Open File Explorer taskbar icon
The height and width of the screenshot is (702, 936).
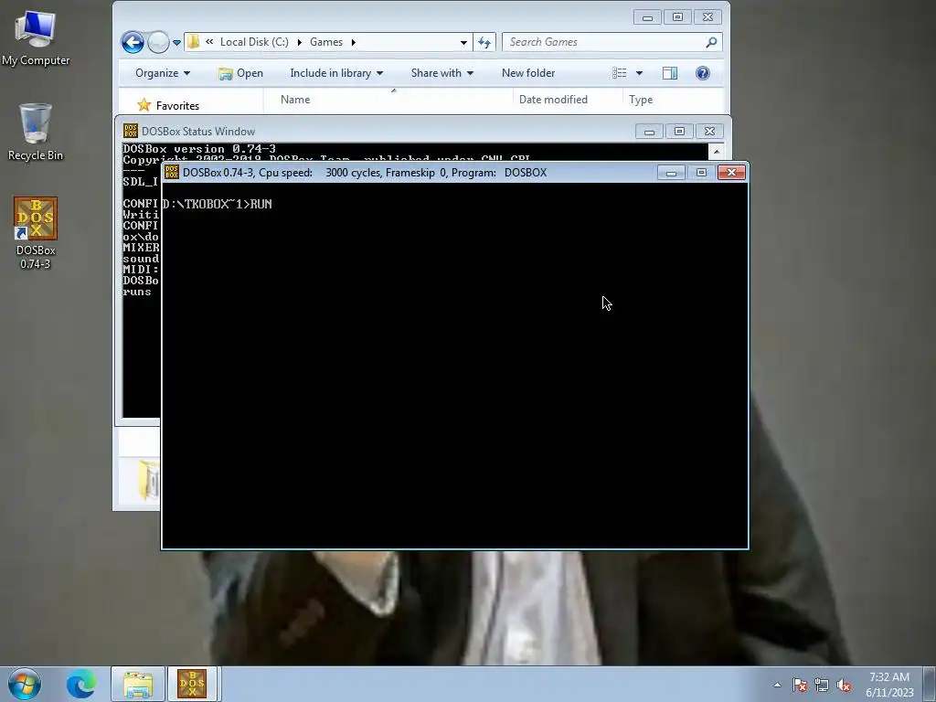click(138, 684)
